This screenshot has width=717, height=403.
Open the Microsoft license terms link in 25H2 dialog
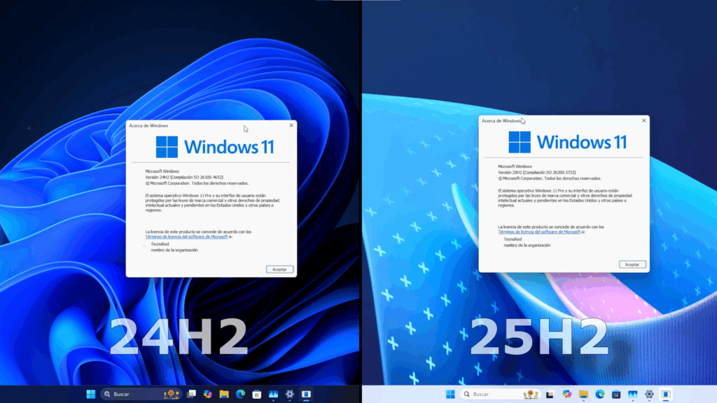539,232
